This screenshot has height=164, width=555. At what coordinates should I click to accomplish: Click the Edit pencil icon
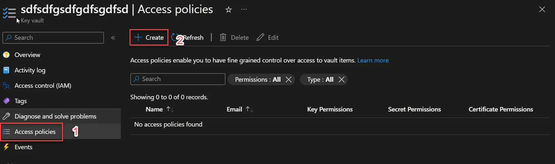point(260,37)
